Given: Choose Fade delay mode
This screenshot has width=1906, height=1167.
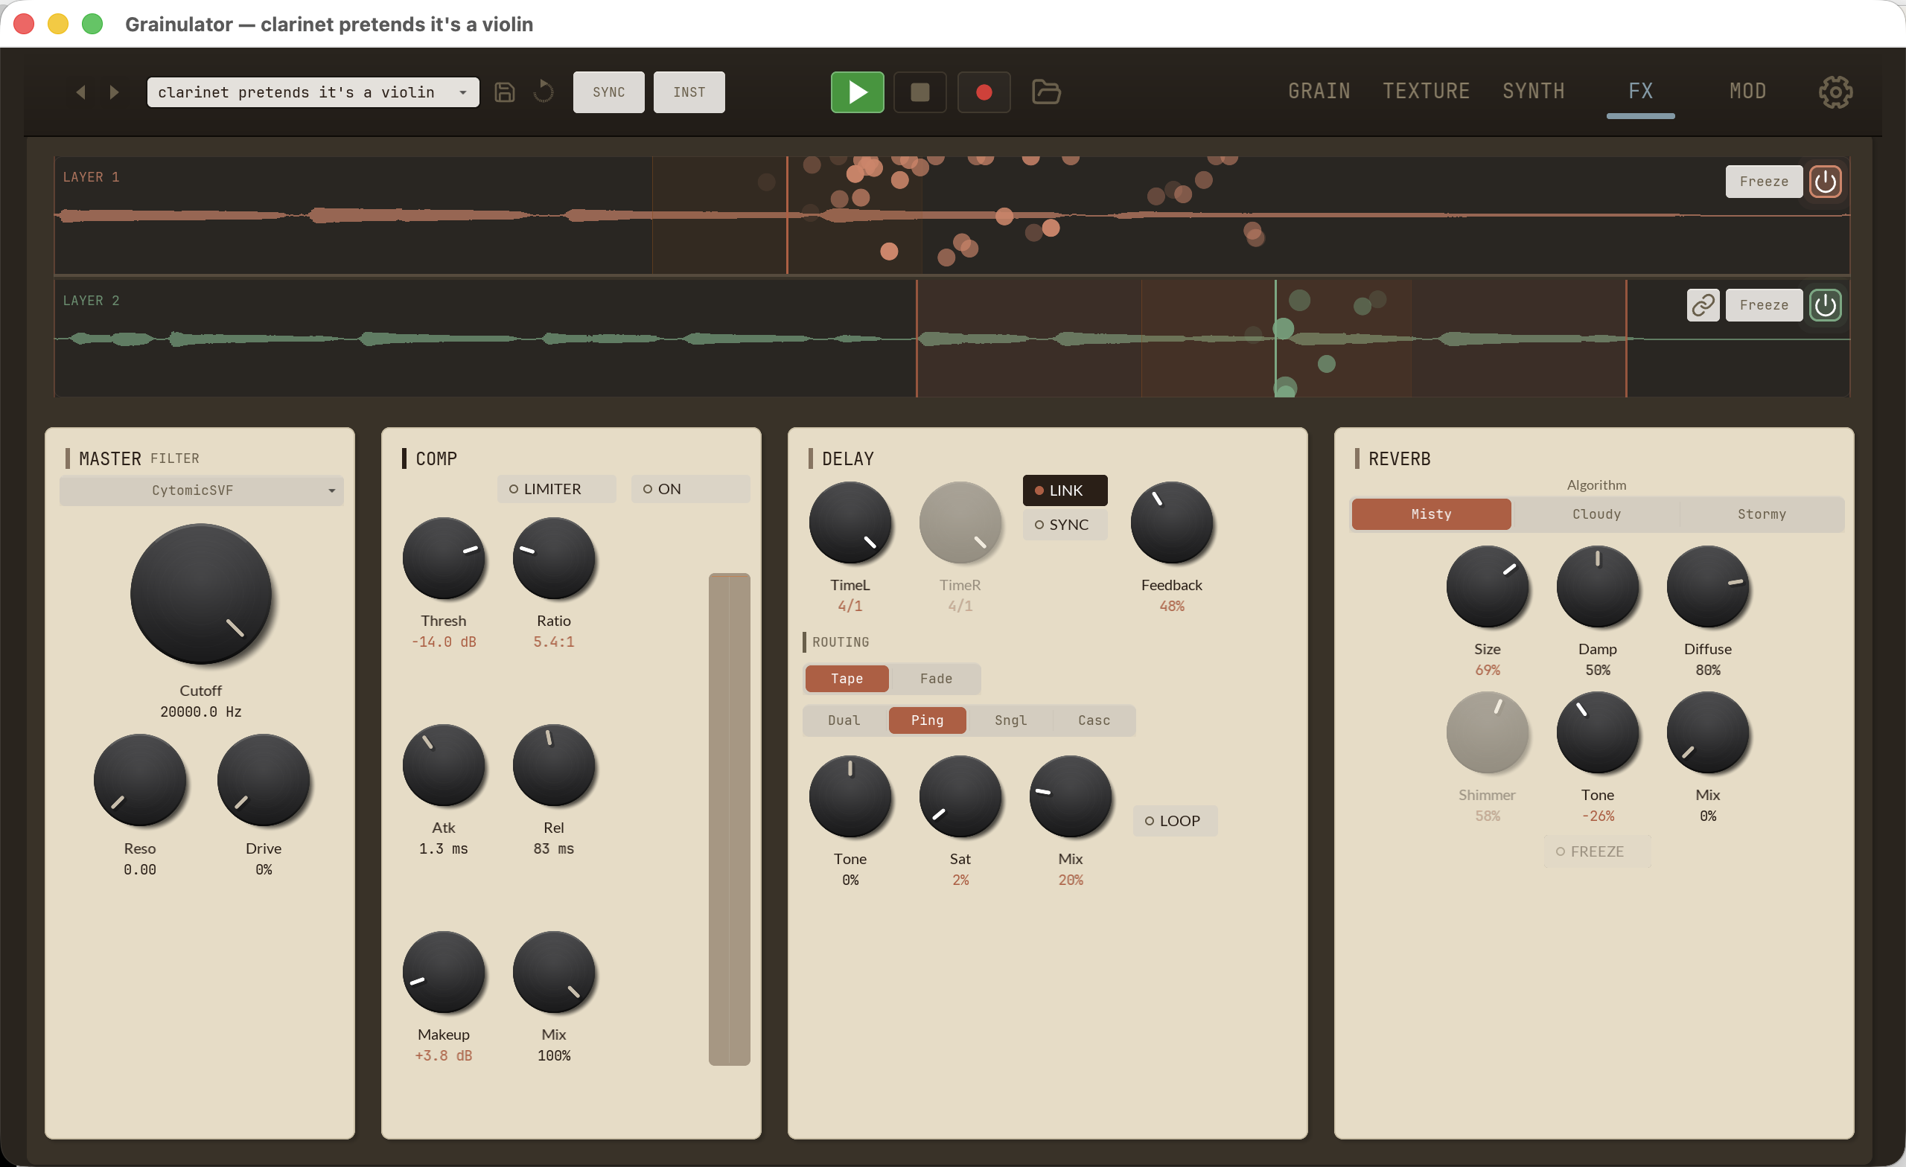Looking at the screenshot, I should [936, 678].
